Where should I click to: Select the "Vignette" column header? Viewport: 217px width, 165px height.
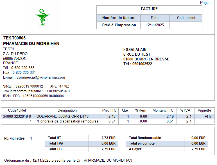pyautogui.click(x=204, y=110)
